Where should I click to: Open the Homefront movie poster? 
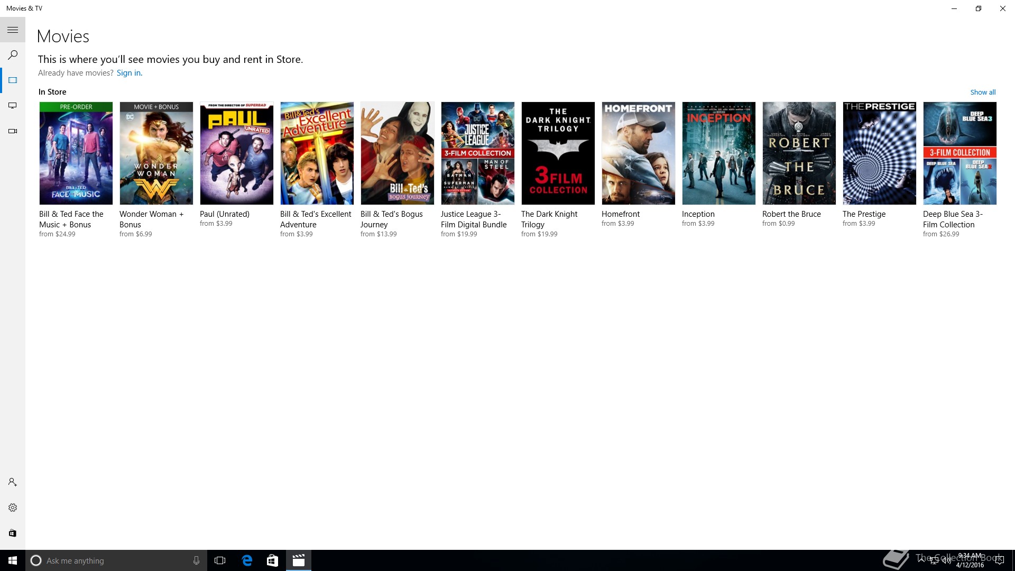coord(639,153)
